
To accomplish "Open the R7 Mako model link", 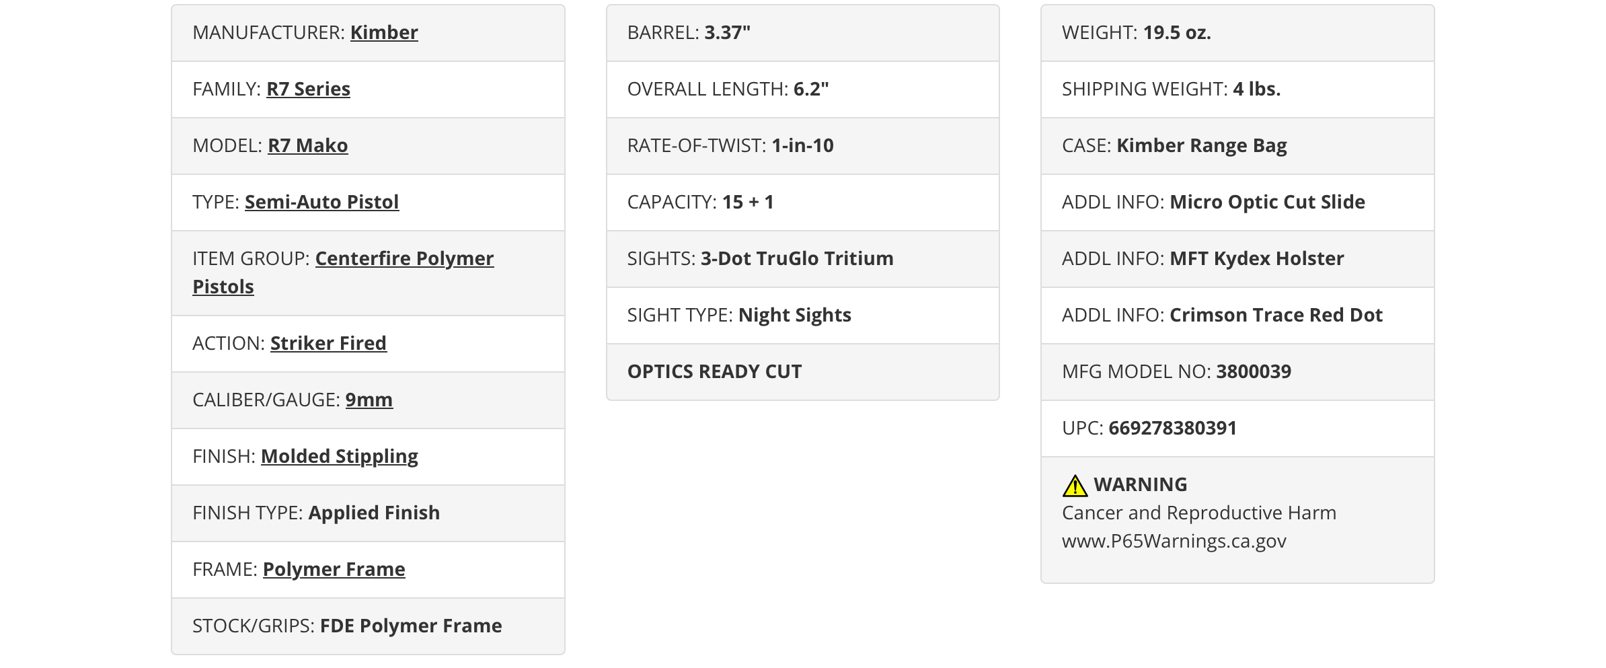I will tap(308, 145).
